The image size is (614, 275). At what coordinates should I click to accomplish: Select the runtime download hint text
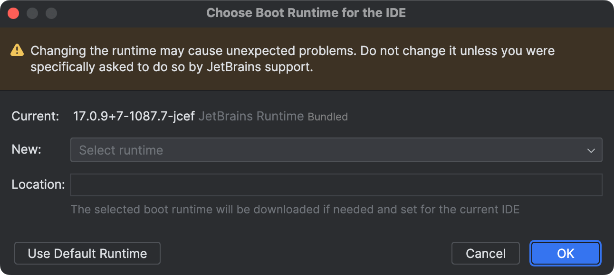296,209
